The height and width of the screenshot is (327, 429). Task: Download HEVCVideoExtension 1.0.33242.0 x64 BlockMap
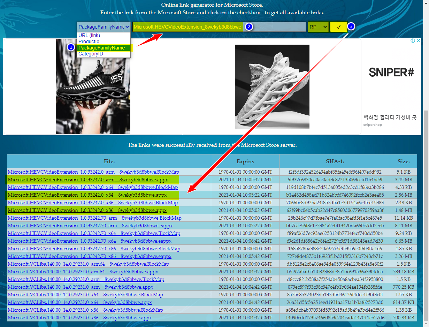(93, 187)
